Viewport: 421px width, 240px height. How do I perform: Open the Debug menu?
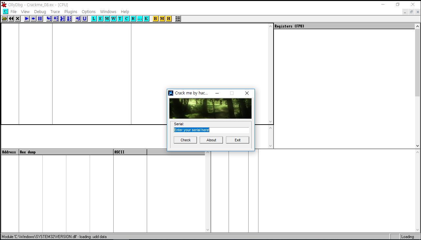click(x=40, y=11)
